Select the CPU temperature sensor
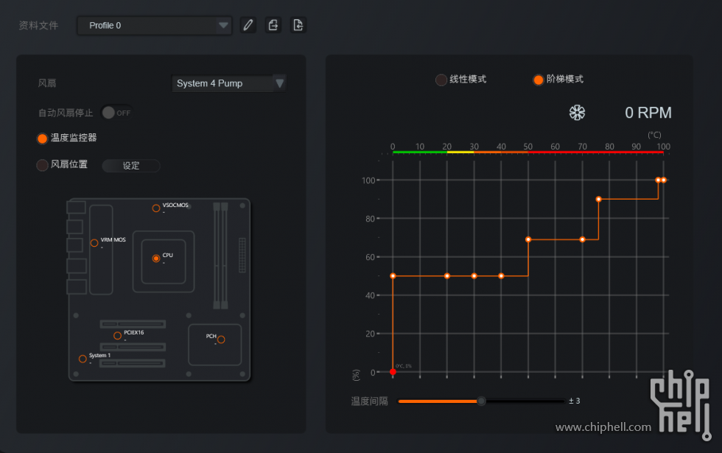The width and height of the screenshot is (722, 453). (156, 259)
